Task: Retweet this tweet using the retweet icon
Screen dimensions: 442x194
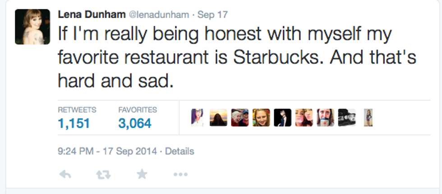Action: point(104,174)
